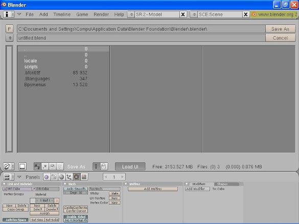
Task: Toggle hidden dot files ghost icon
Action: coord(104,166)
